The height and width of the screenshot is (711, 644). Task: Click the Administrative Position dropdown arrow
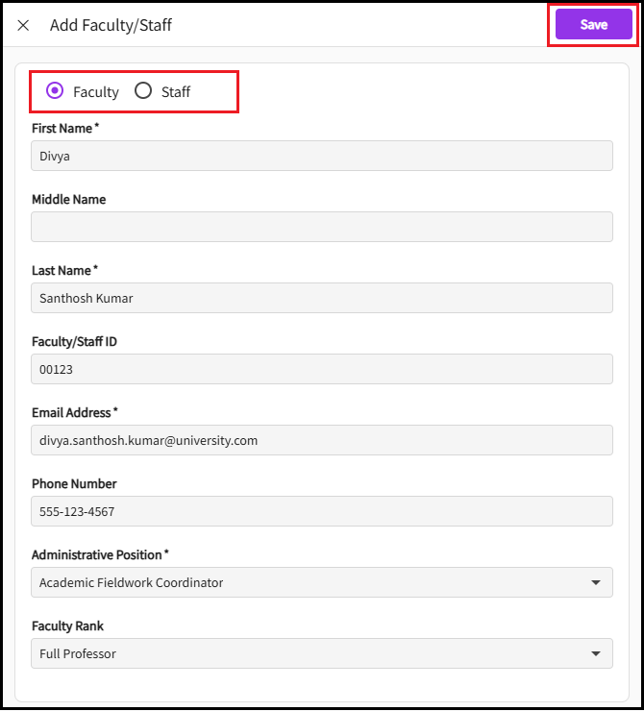[596, 582]
